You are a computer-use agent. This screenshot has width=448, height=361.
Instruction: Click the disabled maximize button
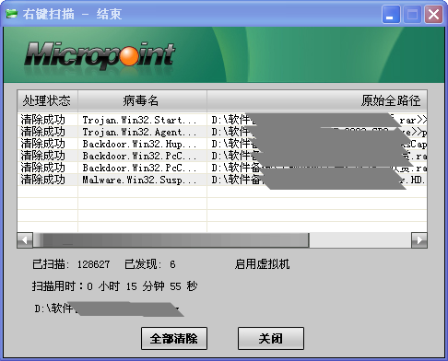click(x=412, y=14)
